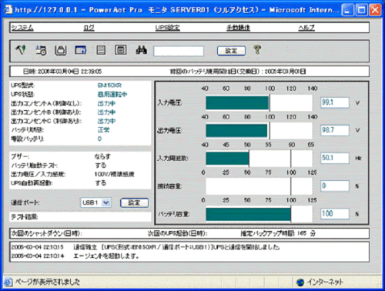Screen dimensions: 385x291
Task: Click the テスト結果 label
Action: click(x=25, y=217)
